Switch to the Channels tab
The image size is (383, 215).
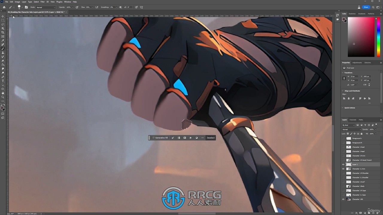click(353, 120)
